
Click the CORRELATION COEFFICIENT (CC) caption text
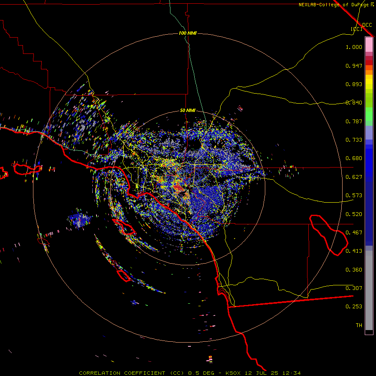pyautogui.click(x=132, y=373)
